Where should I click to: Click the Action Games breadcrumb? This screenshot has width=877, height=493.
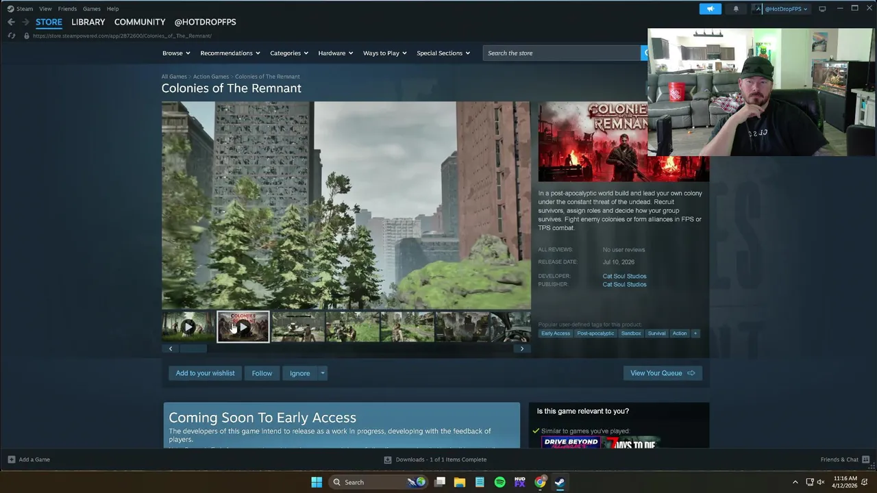pos(211,77)
